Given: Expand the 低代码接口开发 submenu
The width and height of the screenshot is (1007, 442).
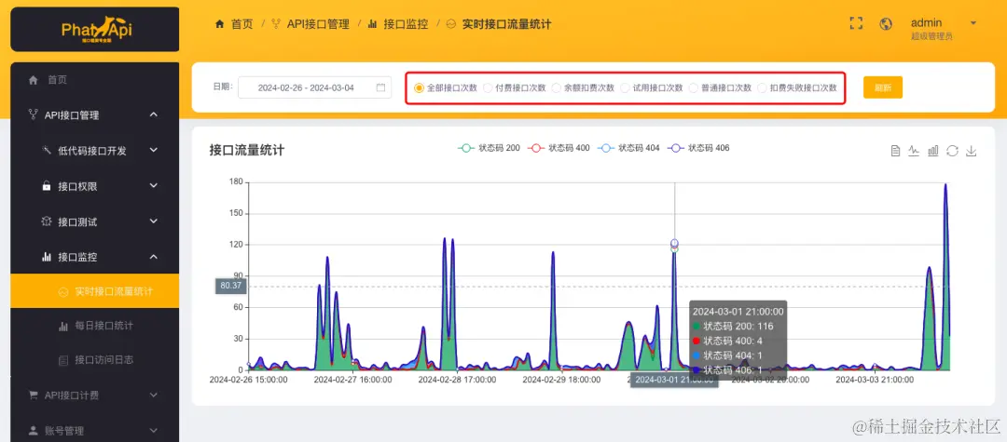Looking at the screenshot, I should point(154,151).
